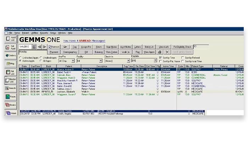Open the Pat List sidebar icon
The width and height of the screenshot is (248, 142).
click(11, 72)
